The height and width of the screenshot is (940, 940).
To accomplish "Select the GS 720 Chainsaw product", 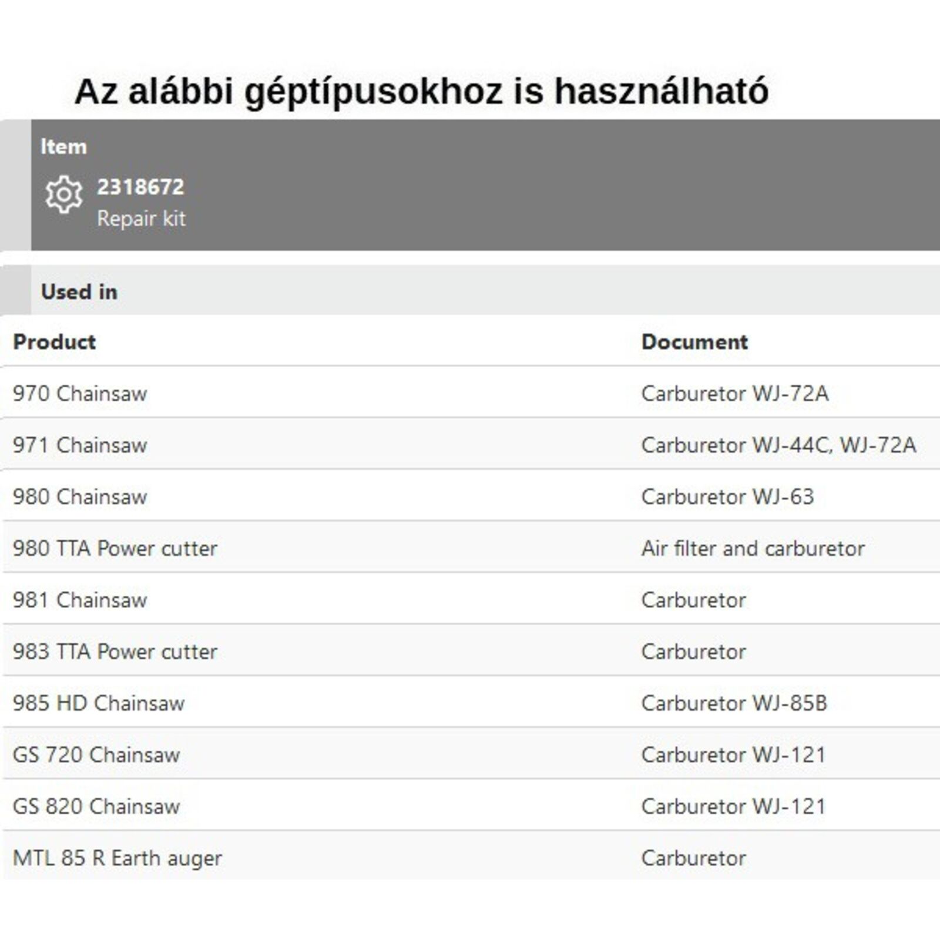I will point(96,755).
